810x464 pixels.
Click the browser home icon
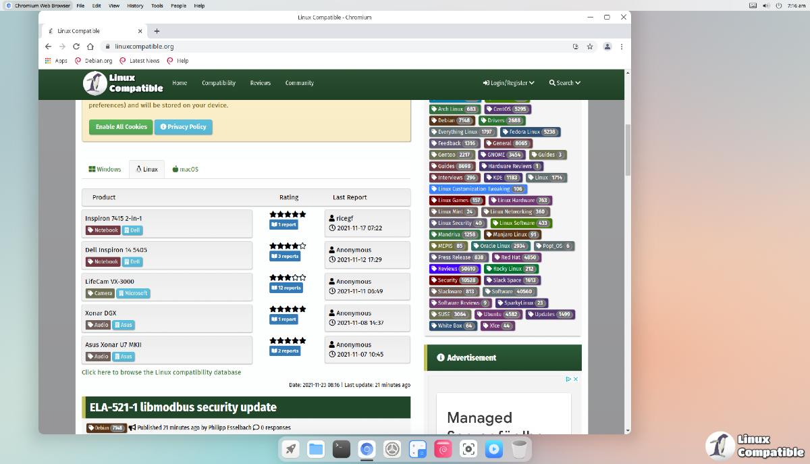pyautogui.click(x=90, y=47)
